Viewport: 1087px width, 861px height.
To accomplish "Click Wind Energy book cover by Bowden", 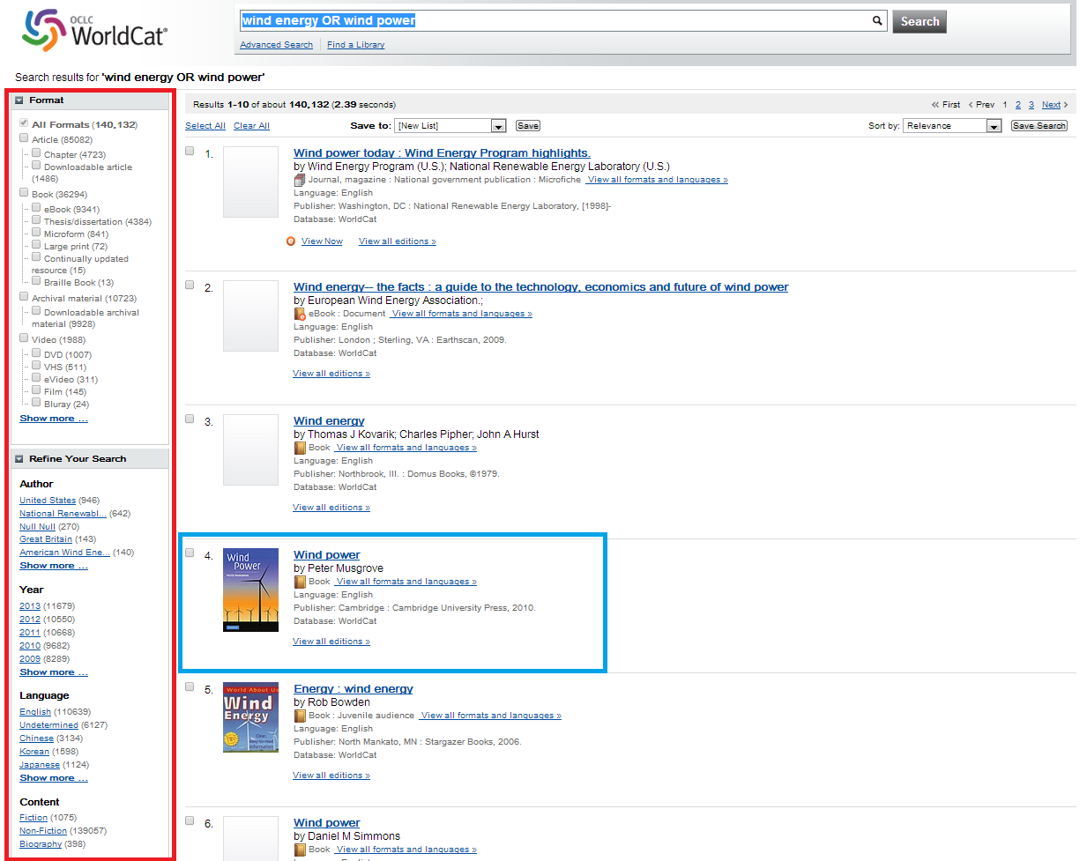I will tap(250, 716).
